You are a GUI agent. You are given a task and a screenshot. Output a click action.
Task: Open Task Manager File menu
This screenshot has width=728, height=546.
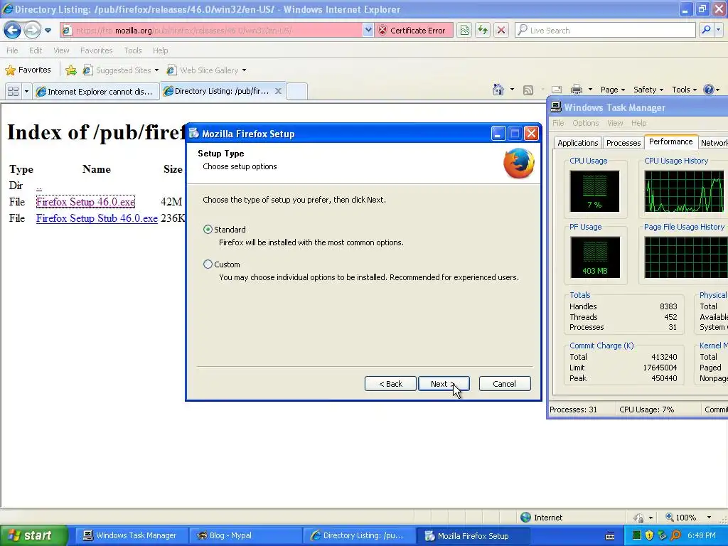(558, 123)
